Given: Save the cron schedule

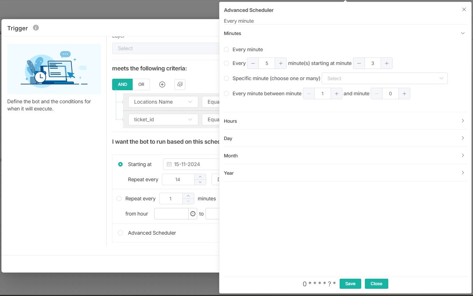Looking at the screenshot, I should click(x=350, y=284).
